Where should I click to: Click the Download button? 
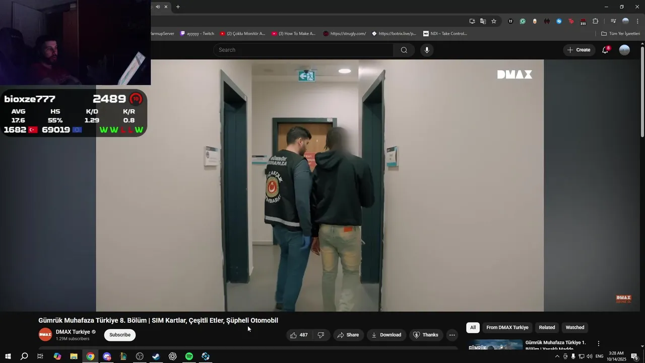tap(386, 335)
